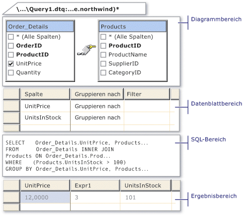Toggle the CategoryID checkbox

click(x=103, y=72)
